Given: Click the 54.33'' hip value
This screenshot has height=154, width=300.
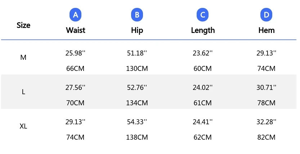Looking at the screenshot, I should (x=137, y=122).
